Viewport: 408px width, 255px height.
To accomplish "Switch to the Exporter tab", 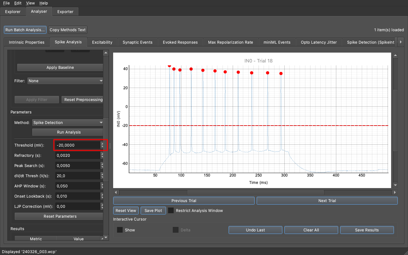I will tap(65, 12).
